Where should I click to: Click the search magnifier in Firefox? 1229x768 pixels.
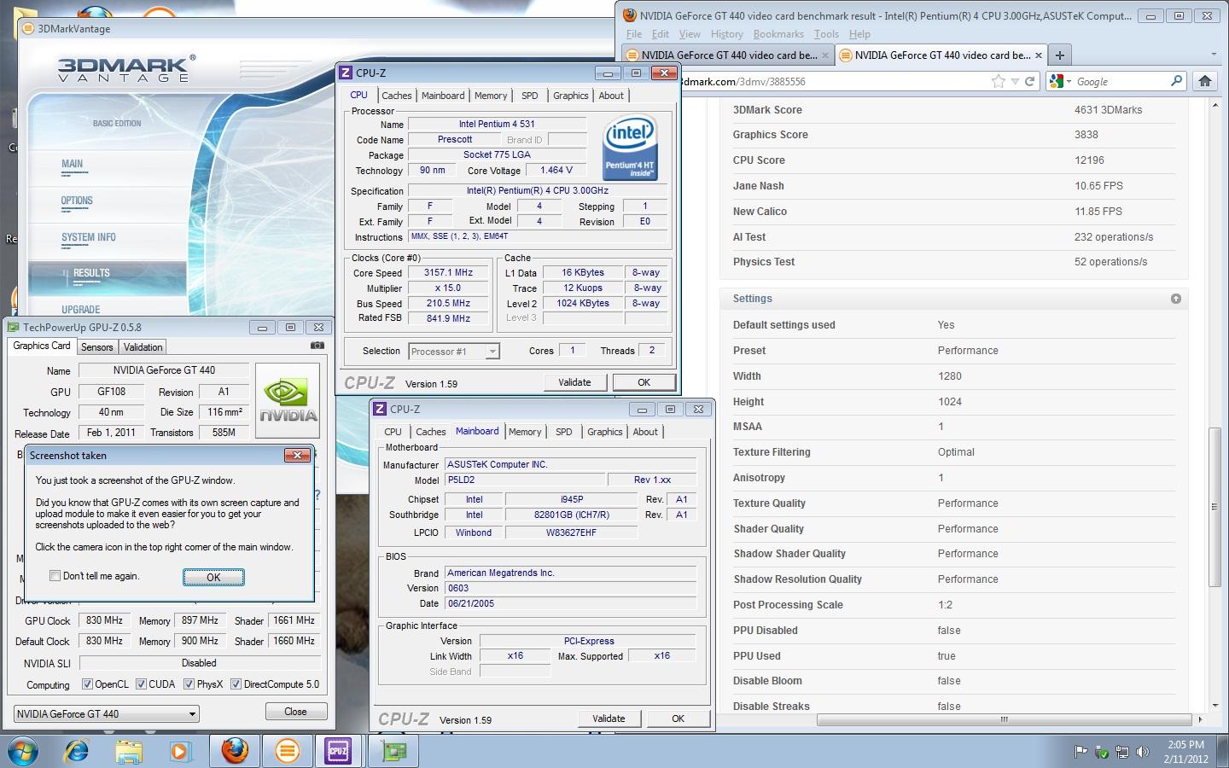1177,81
